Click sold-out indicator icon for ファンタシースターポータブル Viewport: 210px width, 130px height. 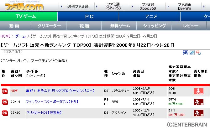pos(199,102)
